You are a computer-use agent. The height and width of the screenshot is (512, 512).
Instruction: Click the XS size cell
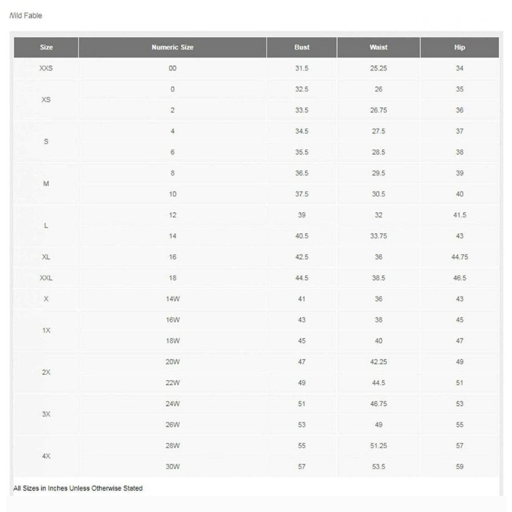[46, 100]
